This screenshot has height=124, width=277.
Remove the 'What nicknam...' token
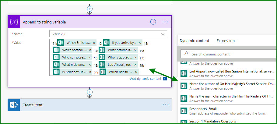coord(89,65)
